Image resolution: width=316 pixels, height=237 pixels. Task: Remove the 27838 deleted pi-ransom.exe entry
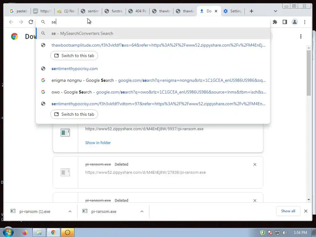[x=255, y=164]
